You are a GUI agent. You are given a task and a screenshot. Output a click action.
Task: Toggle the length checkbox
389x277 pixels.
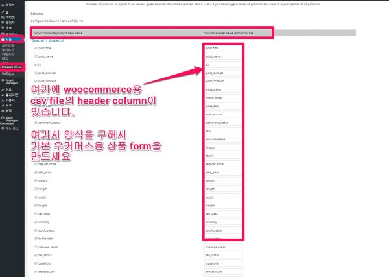coord(36,189)
